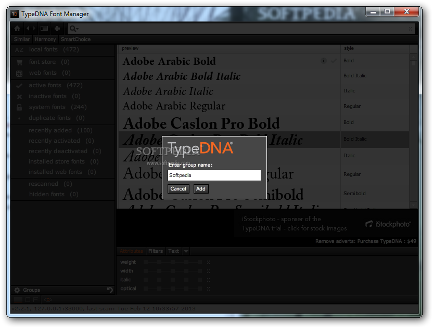Select duplicate fonts (0) entry

click(x=62, y=118)
